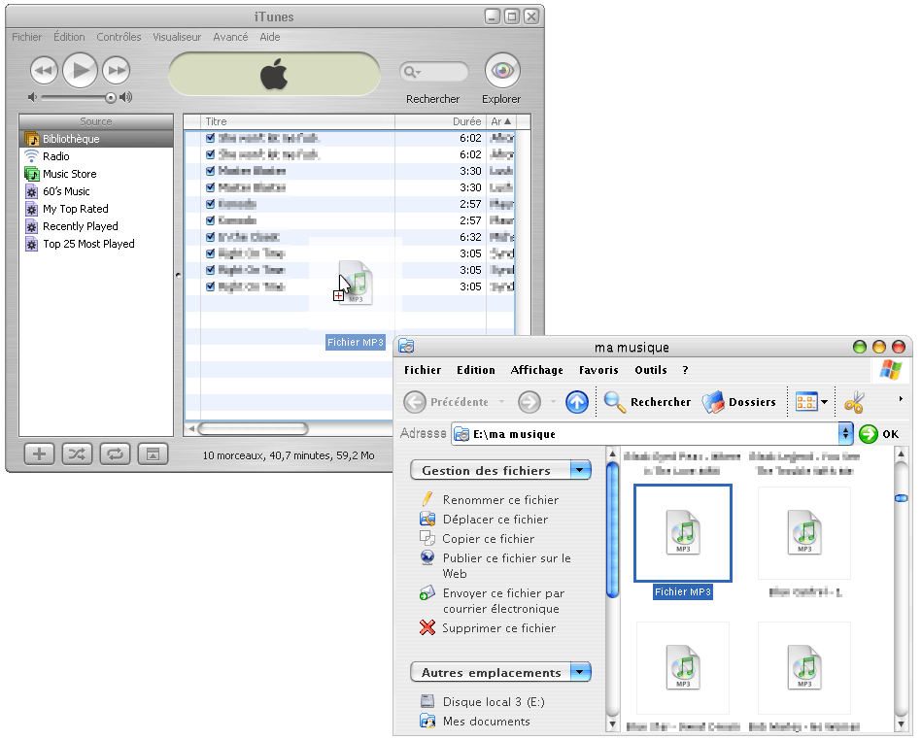This screenshot has height=740, width=922.
Task: Click the forward navigation arrow in Explorer
Action: click(529, 402)
